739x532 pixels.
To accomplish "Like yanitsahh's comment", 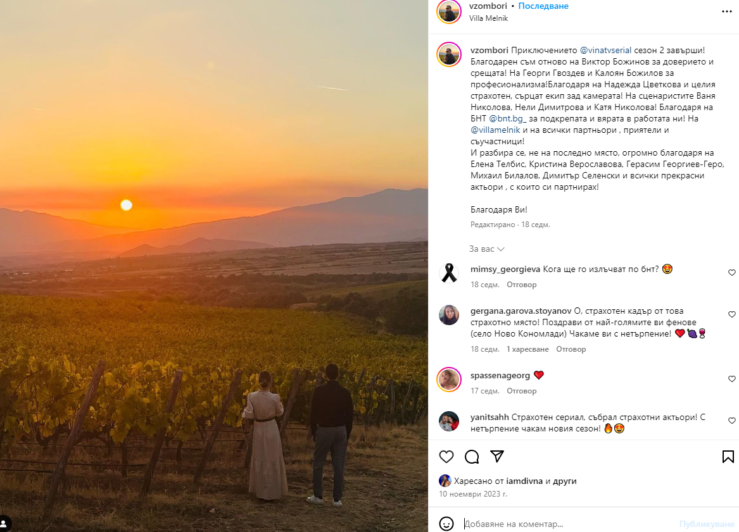I will coord(732,421).
